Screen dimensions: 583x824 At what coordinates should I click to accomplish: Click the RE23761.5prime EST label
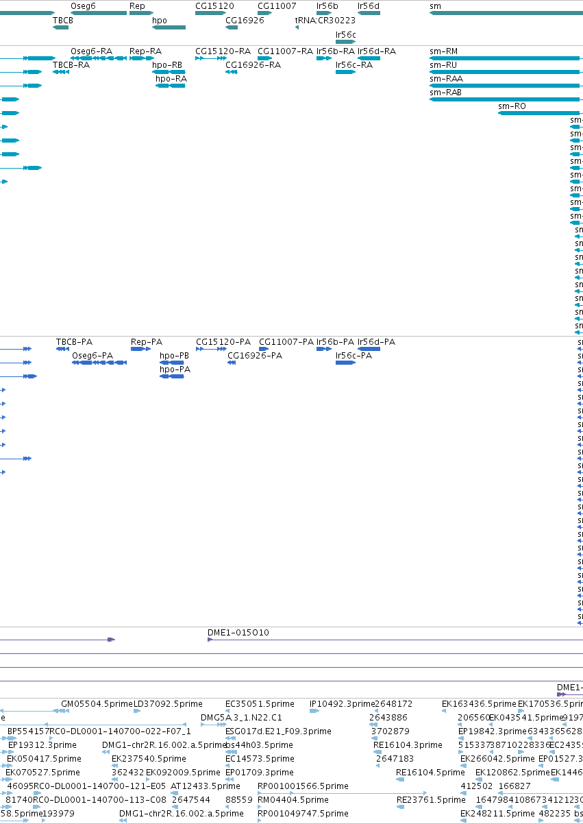pyautogui.click(x=431, y=800)
